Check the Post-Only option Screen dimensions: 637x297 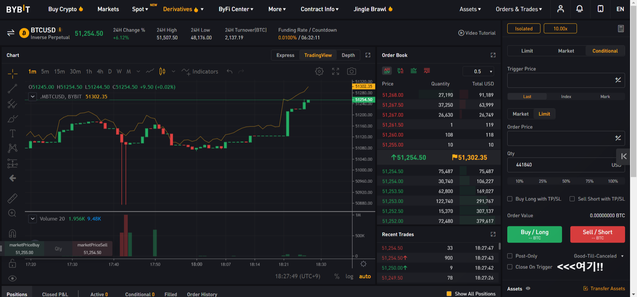tap(510, 256)
